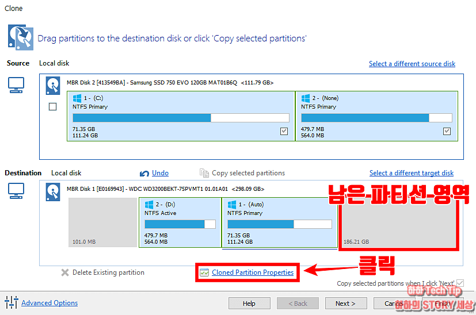Click the Windows logo on source (None) partition

coord(306,98)
